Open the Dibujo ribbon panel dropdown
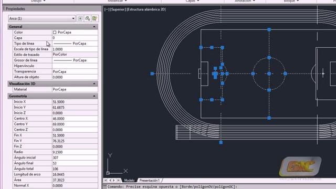Image resolution: width=336 pixels, height=189 pixels. pyautogui.click(x=38, y=1)
